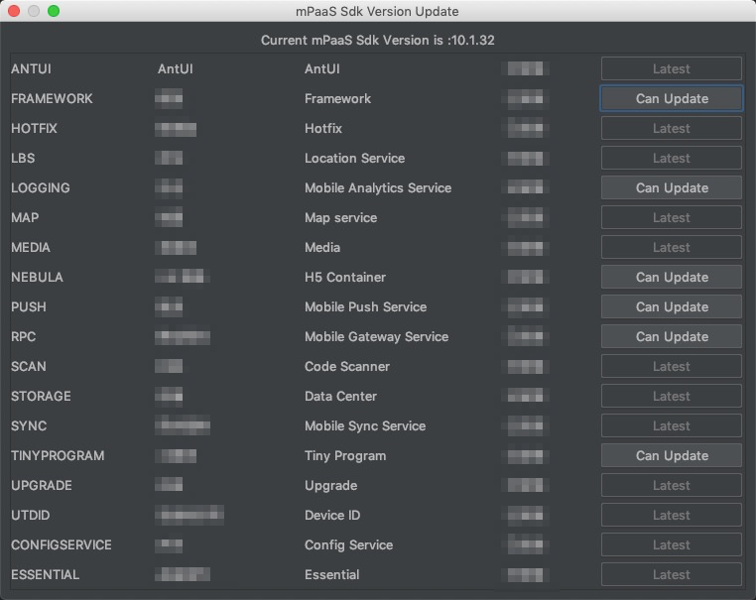Screen dimensions: 756x600
Task: Click the 'Mobile Sync Service' description text
Action: 365,425
